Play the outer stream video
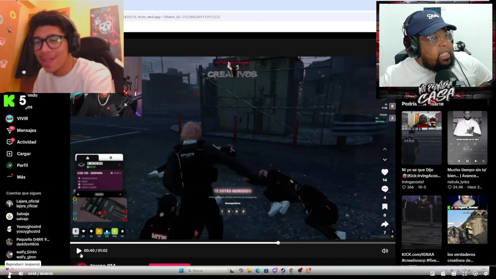 pos(10,274)
